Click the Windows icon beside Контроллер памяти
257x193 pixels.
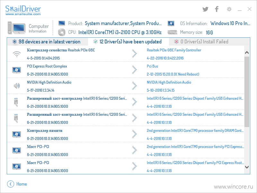[x=17, y=134]
